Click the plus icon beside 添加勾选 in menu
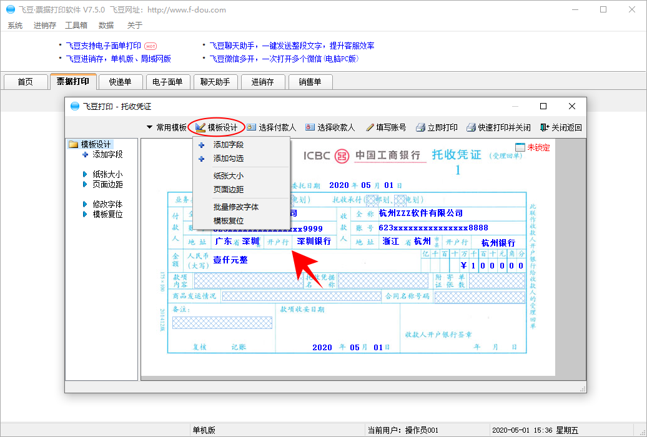Image resolution: width=647 pixels, height=437 pixels. [201, 159]
